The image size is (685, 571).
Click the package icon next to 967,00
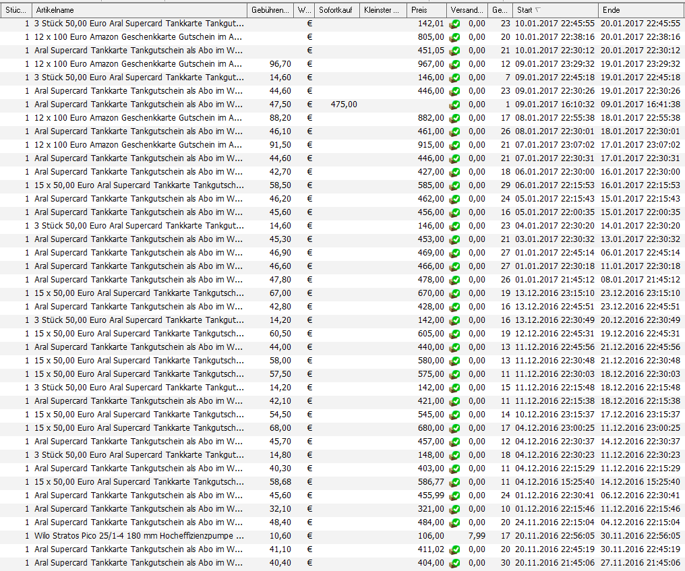tap(454, 64)
